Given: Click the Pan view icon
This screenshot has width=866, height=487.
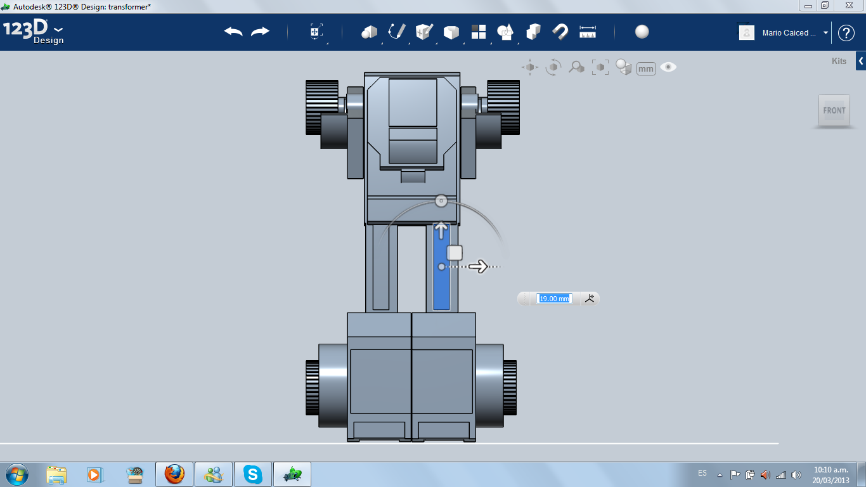Looking at the screenshot, I should coord(529,67).
